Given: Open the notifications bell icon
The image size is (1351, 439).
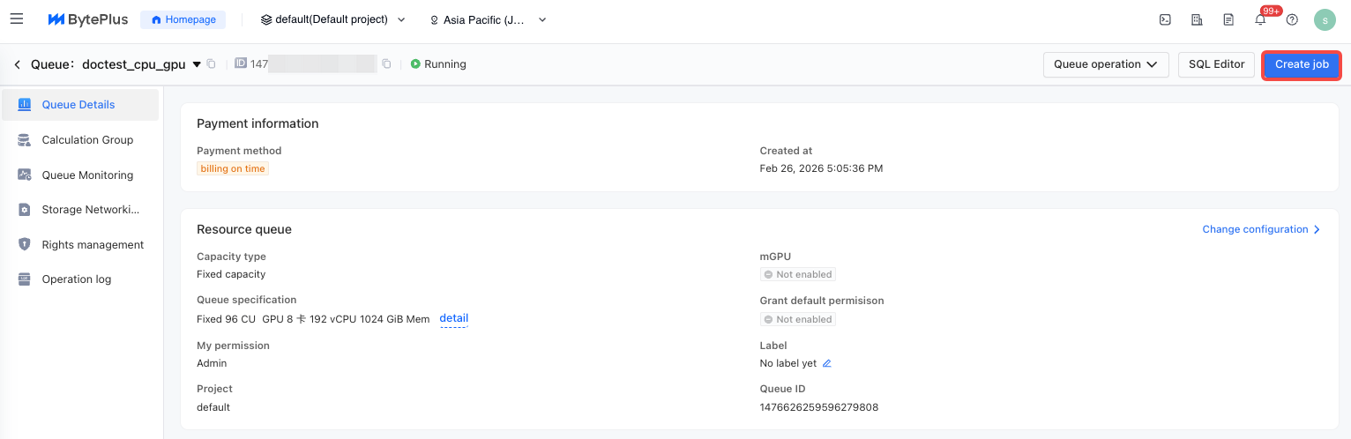Looking at the screenshot, I should tap(1260, 19).
